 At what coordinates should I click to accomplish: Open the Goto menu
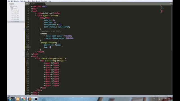[x=29, y=1]
